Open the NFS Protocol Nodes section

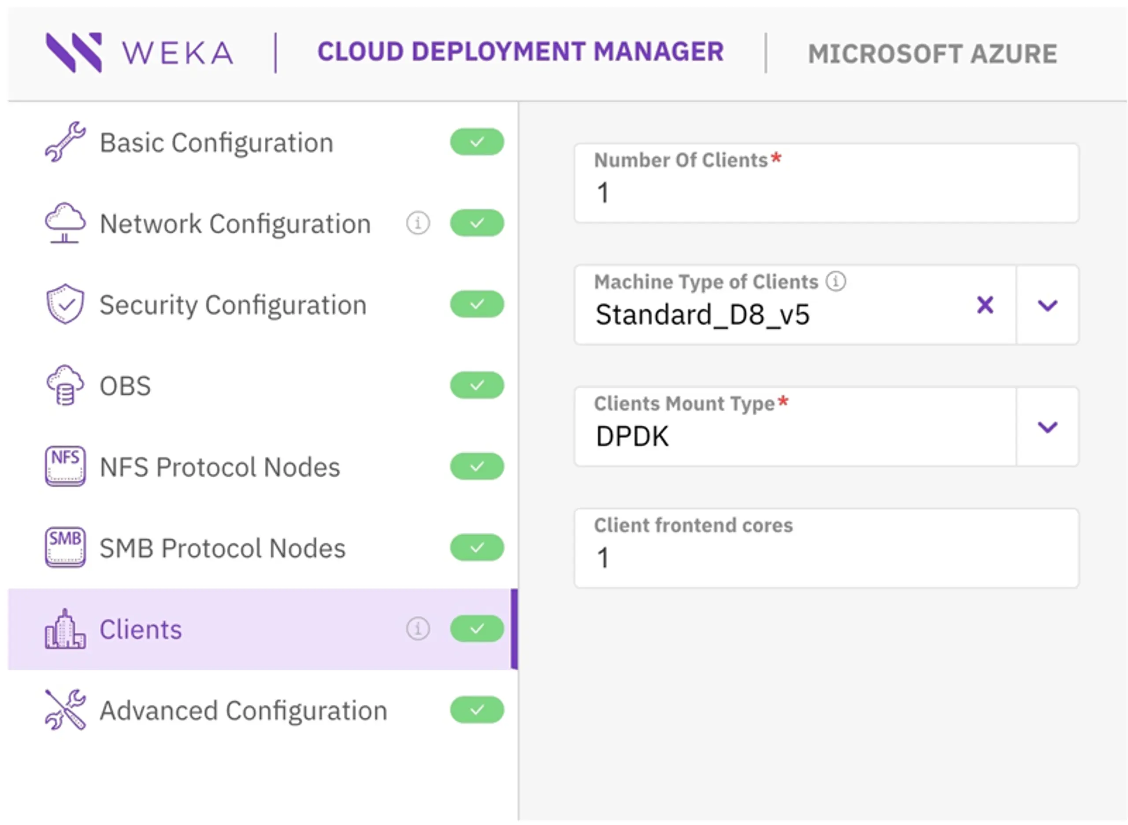coord(263,466)
